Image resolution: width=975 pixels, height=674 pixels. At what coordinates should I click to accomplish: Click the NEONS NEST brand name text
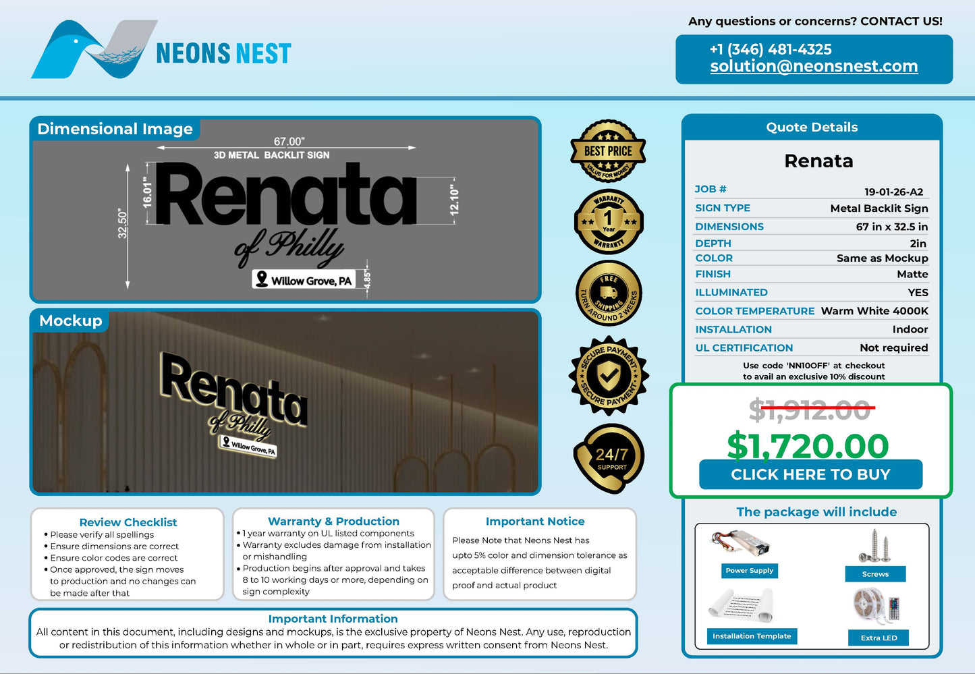pyautogui.click(x=223, y=53)
